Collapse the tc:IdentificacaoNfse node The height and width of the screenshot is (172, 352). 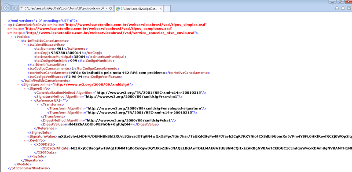[x=25, y=45]
